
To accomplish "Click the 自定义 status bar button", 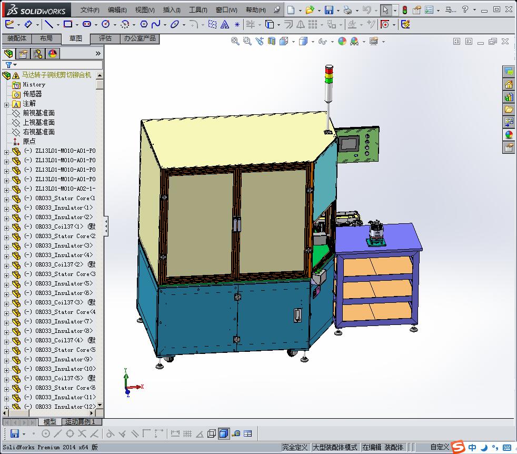I will (439, 447).
